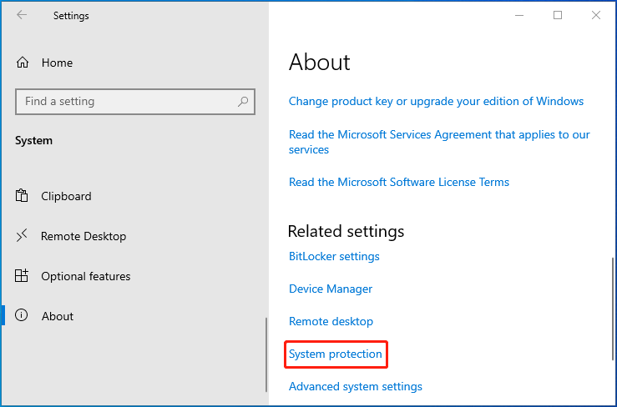Click the back arrow in Settings
Screen dimensions: 617x407
(22, 15)
